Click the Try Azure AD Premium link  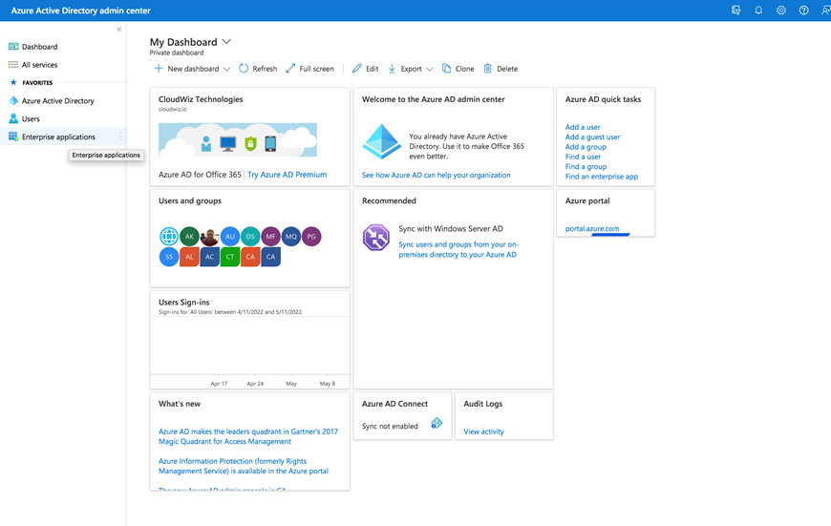(287, 175)
